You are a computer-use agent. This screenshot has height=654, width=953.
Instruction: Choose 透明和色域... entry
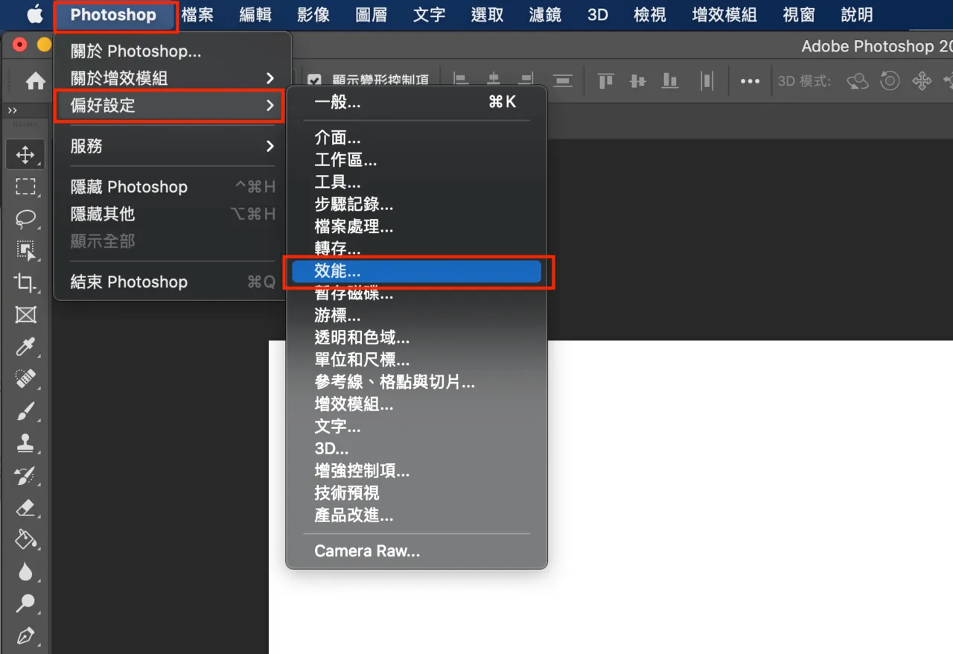pyautogui.click(x=417, y=338)
